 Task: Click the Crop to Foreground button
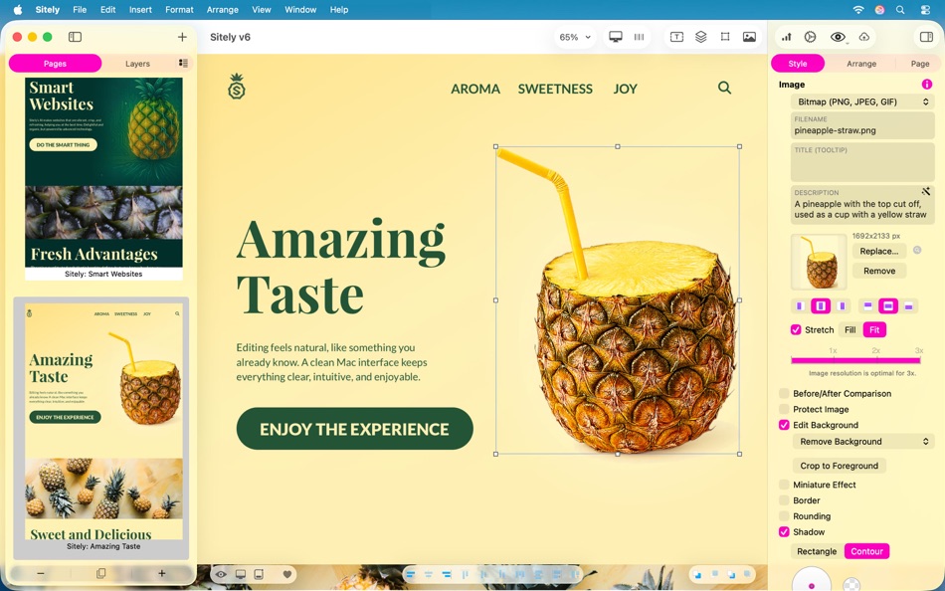click(x=840, y=466)
